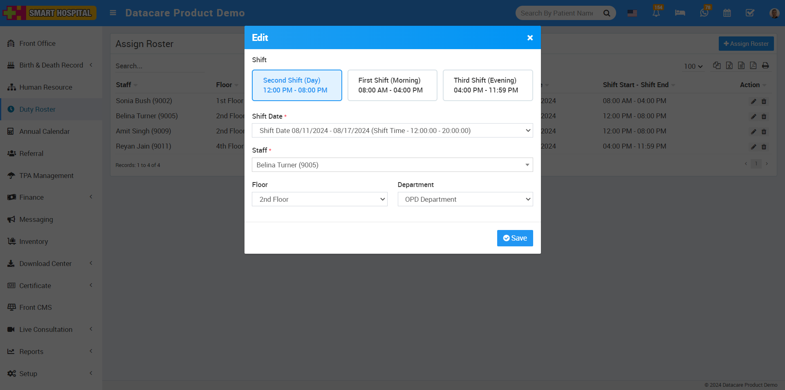Edit Sonia Bush's roster entry with the pencil icon
Viewport: 785px width, 390px height.
point(754,101)
